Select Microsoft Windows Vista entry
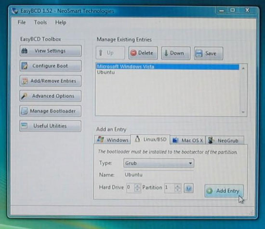Viewport: 265px width, 229px height. pyautogui.click(x=168, y=67)
